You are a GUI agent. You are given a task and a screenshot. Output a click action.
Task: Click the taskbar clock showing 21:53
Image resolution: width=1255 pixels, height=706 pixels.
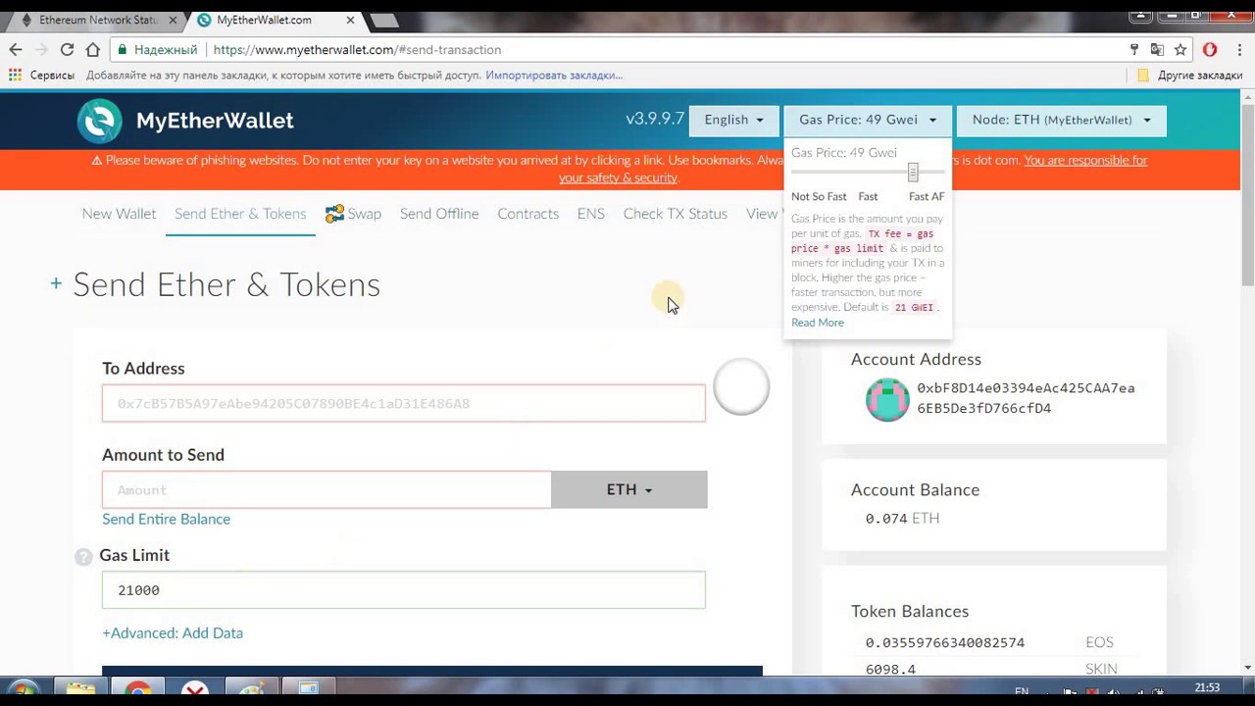(x=1207, y=688)
